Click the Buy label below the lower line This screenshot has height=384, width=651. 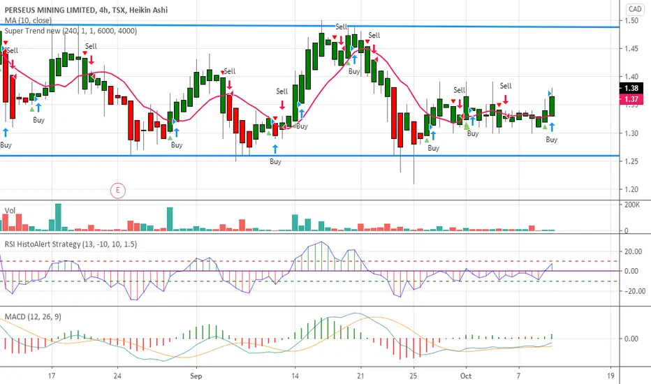click(275, 161)
